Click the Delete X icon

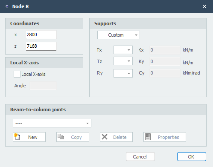pyautogui.click(x=105, y=137)
